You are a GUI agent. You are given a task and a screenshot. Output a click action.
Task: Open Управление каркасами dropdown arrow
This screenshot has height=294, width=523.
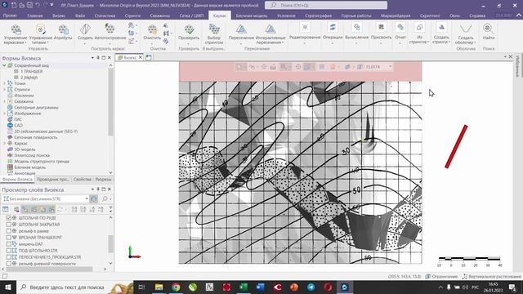pos(25,42)
